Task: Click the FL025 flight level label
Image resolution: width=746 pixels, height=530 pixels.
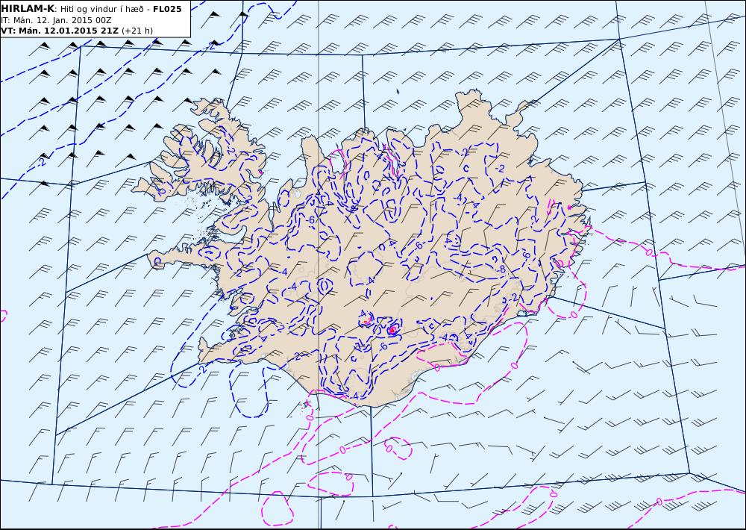Action: pos(167,9)
